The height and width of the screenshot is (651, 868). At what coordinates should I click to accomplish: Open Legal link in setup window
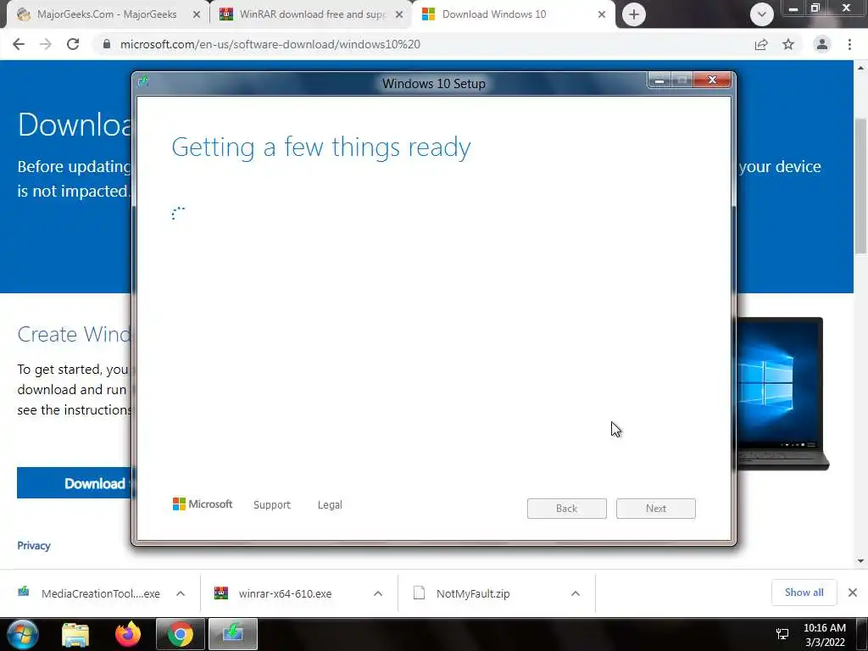click(x=330, y=505)
